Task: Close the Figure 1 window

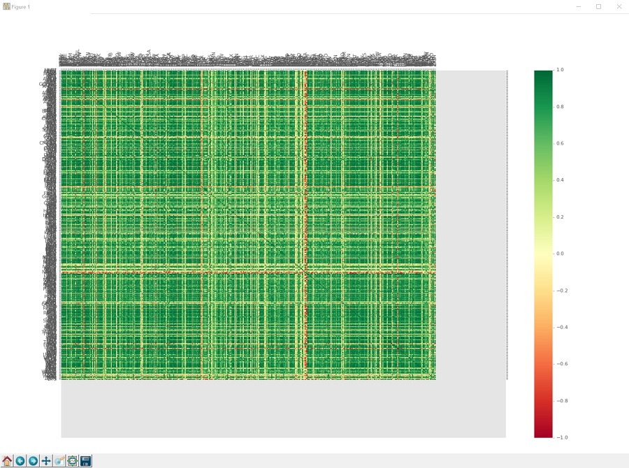Action: (x=619, y=6)
